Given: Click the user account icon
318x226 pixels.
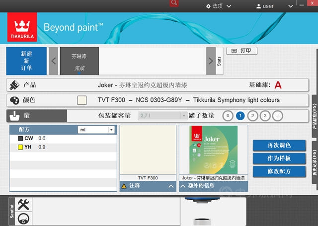Looking at the screenshot, I should [258, 6].
